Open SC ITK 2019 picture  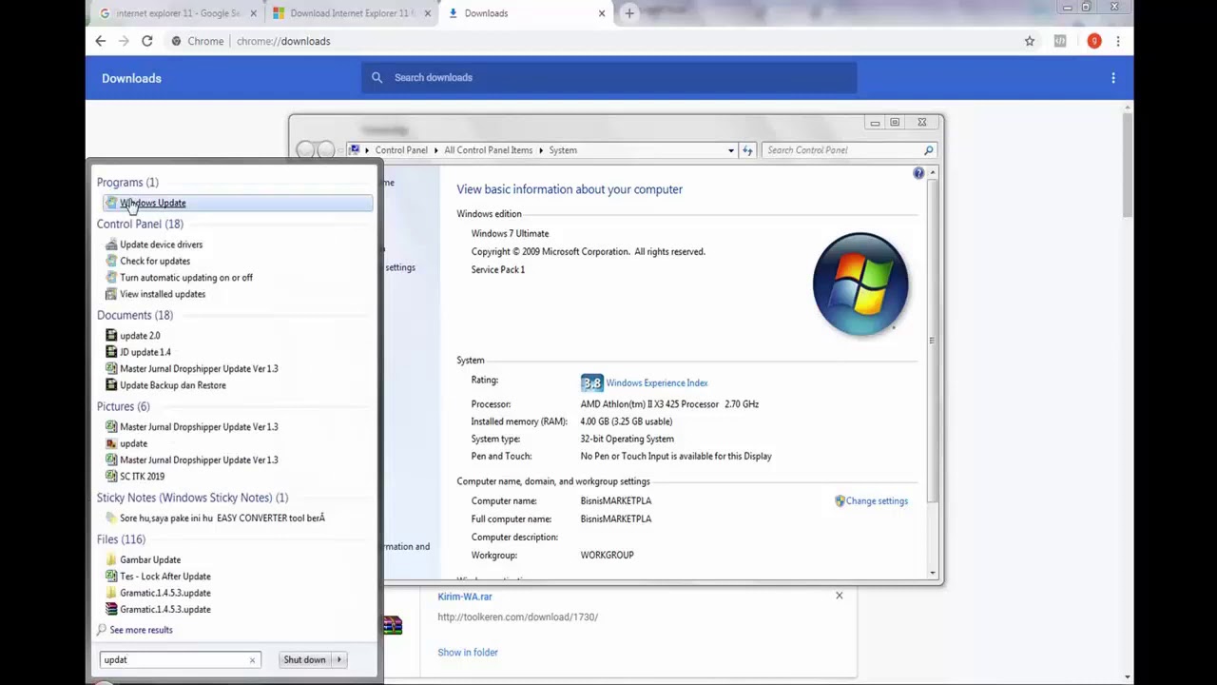tap(142, 477)
